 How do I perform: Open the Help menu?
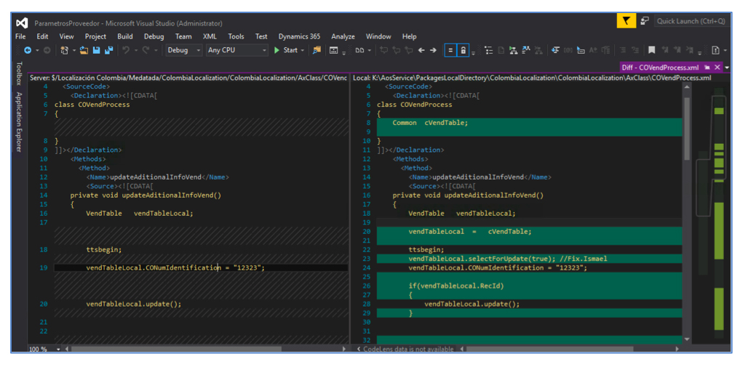pyautogui.click(x=410, y=36)
